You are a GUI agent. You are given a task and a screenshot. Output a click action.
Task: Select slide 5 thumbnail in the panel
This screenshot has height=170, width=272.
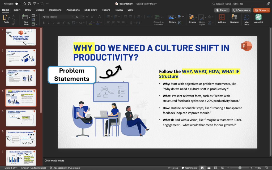coord(21,118)
